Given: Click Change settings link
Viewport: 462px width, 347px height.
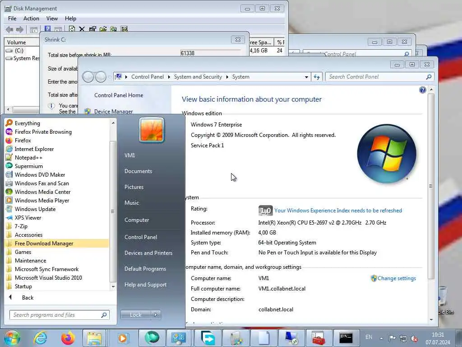Looking at the screenshot, I should [397, 278].
